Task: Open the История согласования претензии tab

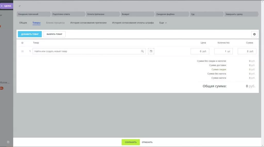Action: coord(88,23)
